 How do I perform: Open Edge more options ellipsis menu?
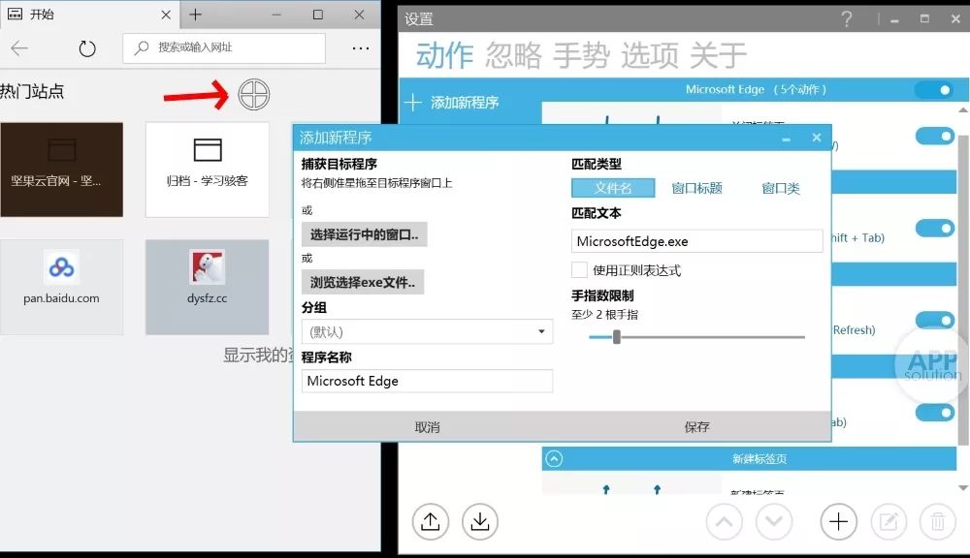361,48
